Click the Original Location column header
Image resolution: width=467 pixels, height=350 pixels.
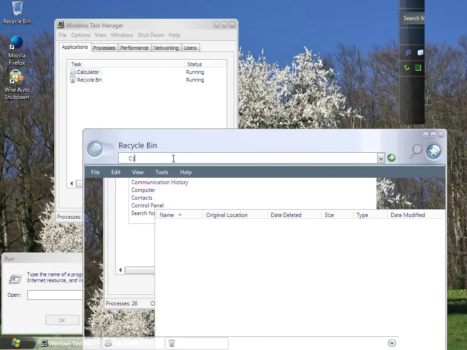235,215
